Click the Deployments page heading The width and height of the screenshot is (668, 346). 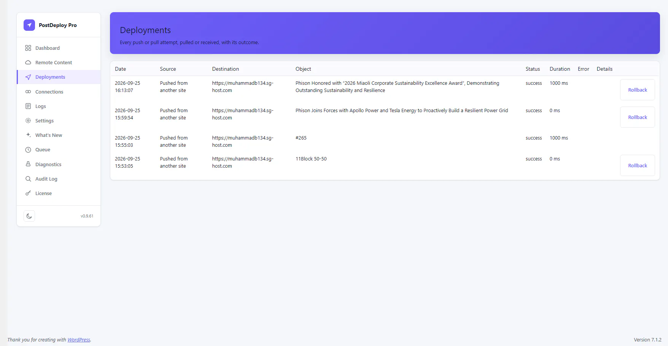[145, 30]
